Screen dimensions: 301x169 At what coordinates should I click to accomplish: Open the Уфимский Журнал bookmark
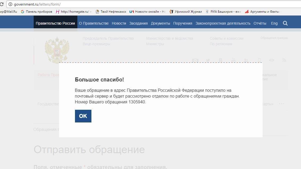pyautogui.click(x=186, y=12)
